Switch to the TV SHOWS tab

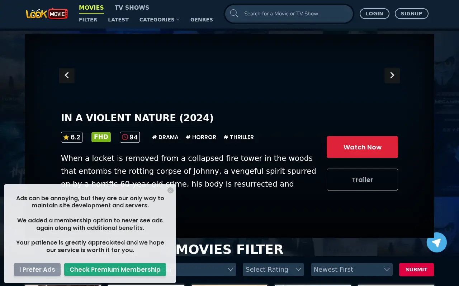coord(132,8)
